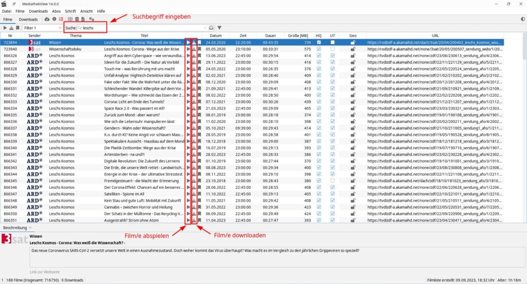527x284 pixels.
Task: Click the filter funnel icon beside search
Action: (x=219, y=28)
